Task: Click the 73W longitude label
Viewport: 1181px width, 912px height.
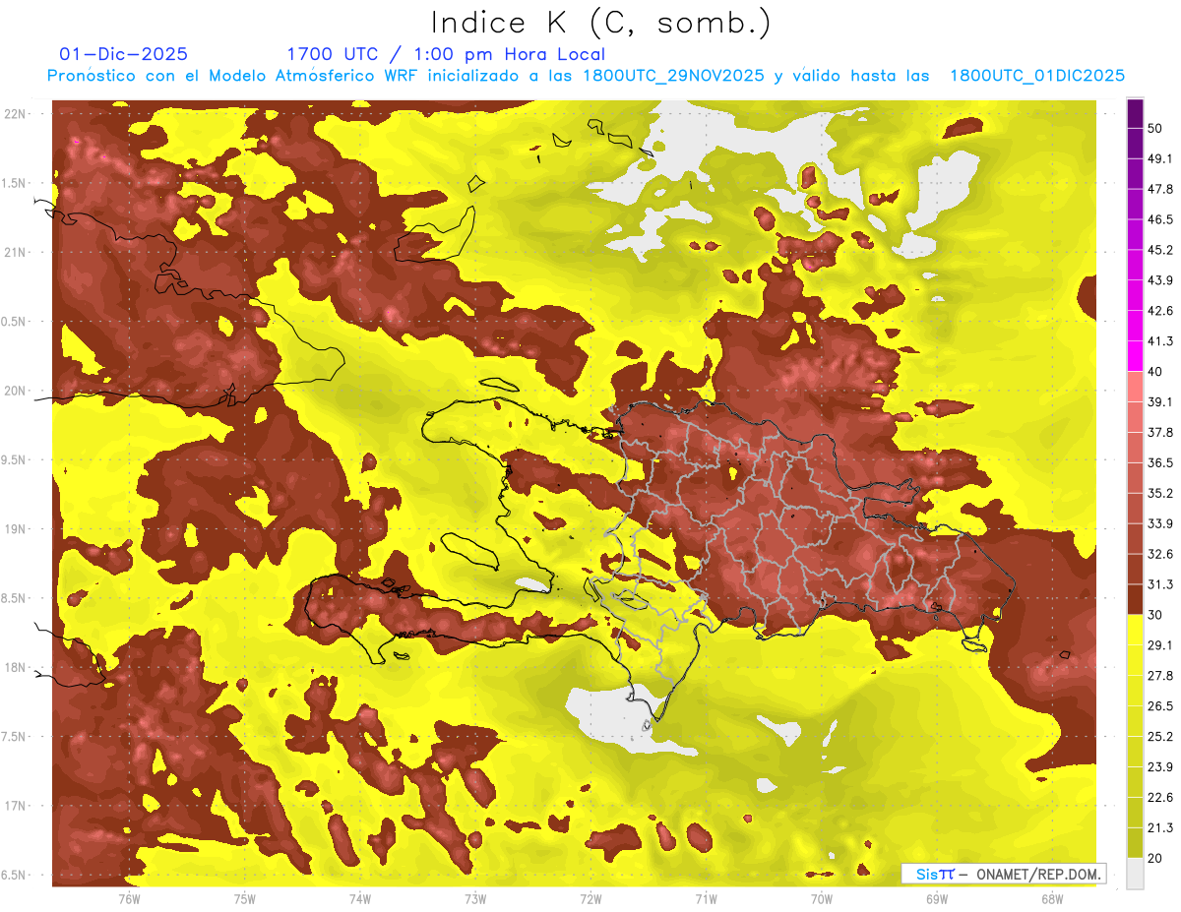Action: [x=475, y=899]
